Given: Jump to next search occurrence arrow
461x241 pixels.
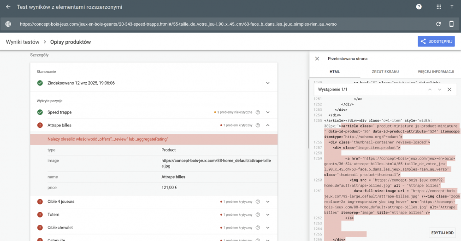Looking at the screenshot, I should coord(439,89).
